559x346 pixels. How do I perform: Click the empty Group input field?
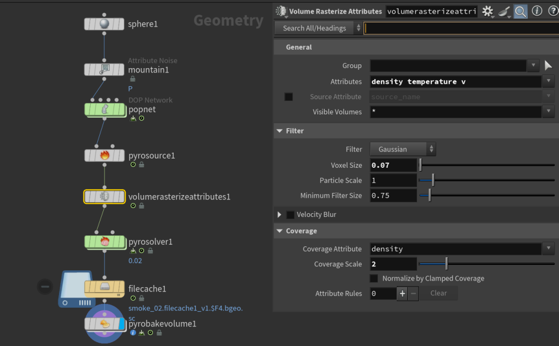click(x=448, y=65)
